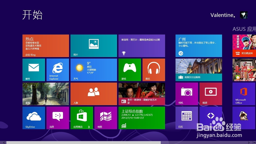Open the Camera tile
The image size is (256, 144).
[187, 94]
